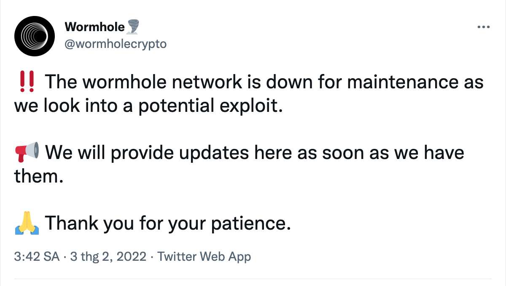Click the red double exclamation emoji

(27, 81)
